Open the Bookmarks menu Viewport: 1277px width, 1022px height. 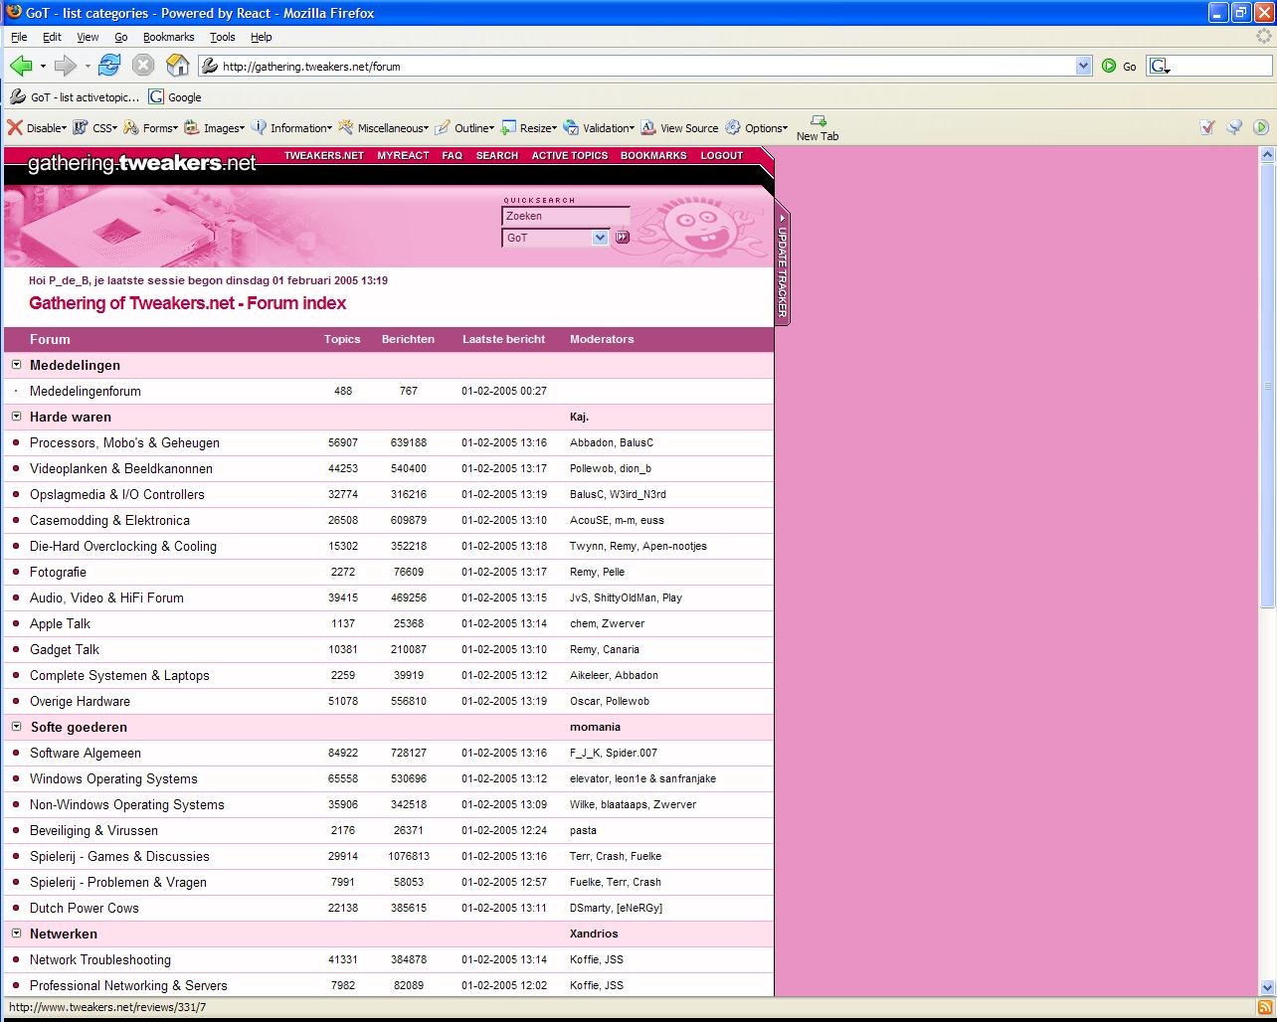tap(168, 37)
